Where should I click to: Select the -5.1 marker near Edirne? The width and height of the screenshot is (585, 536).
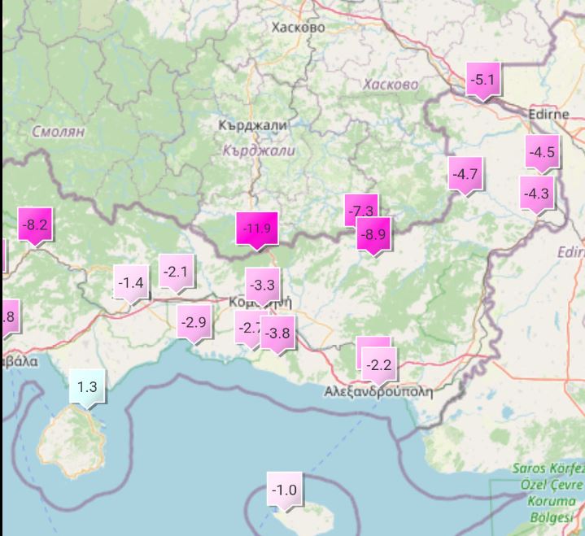(x=483, y=80)
